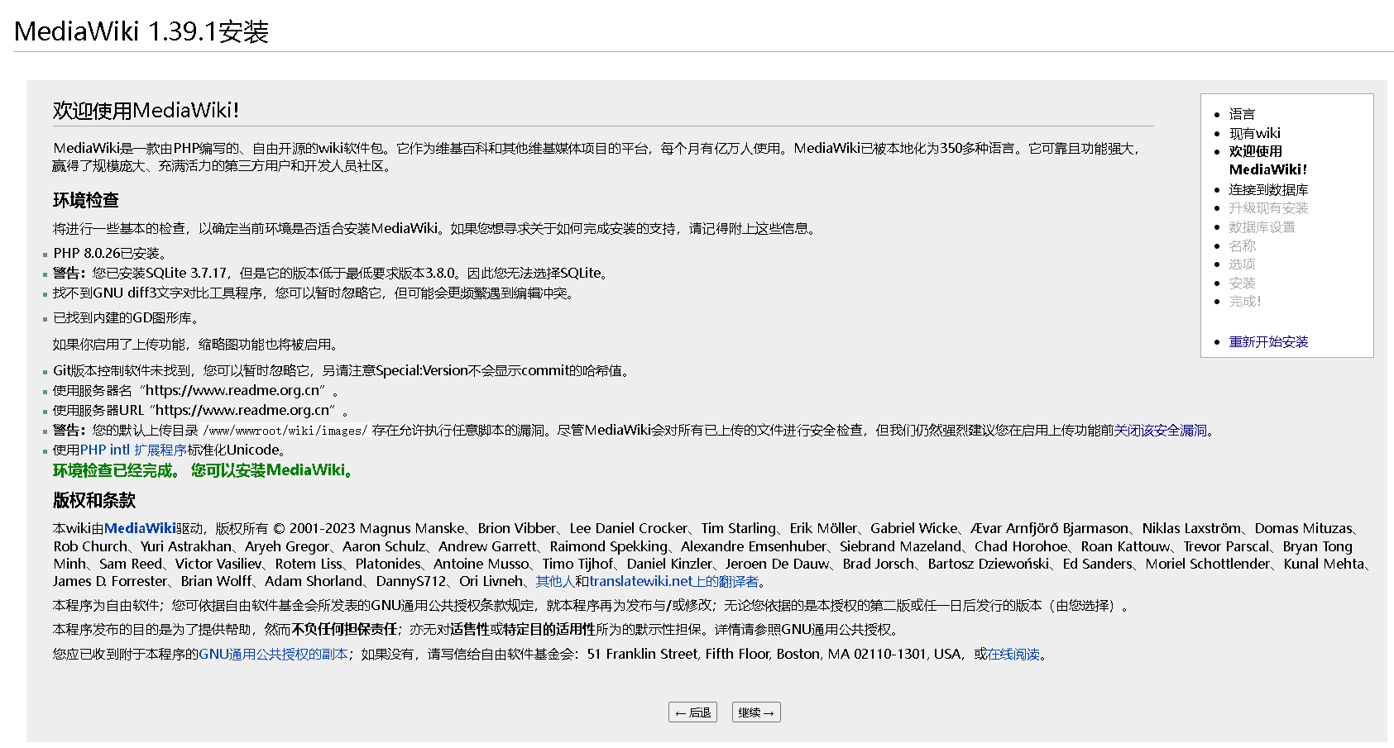Open translatewiki.net上的翻译者 link
Viewport: 1394px width, 748px height.
click(x=673, y=581)
